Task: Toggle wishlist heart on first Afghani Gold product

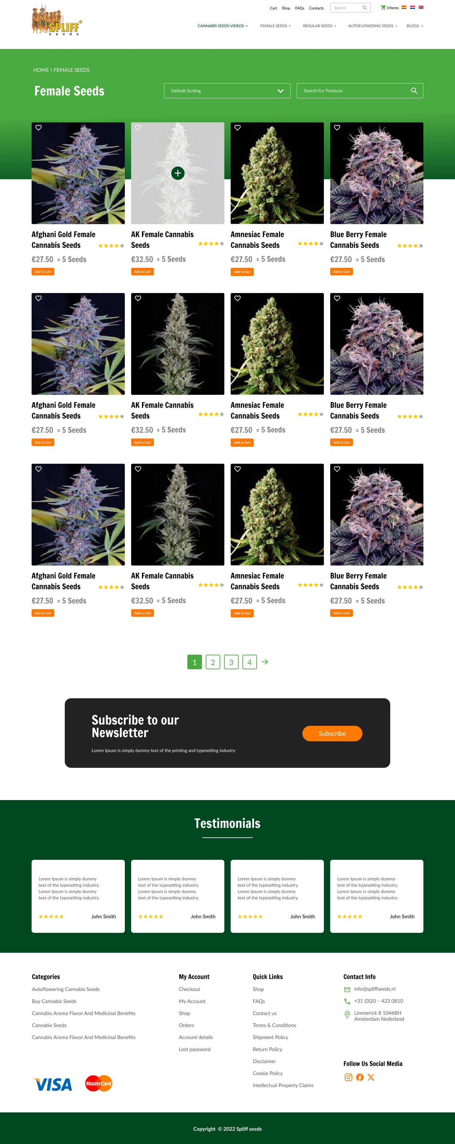Action: click(x=39, y=127)
